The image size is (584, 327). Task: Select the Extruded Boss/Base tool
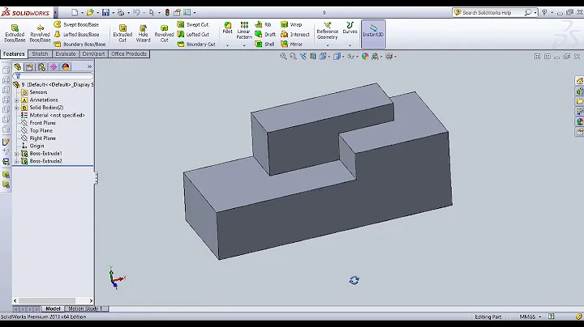click(x=15, y=33)
